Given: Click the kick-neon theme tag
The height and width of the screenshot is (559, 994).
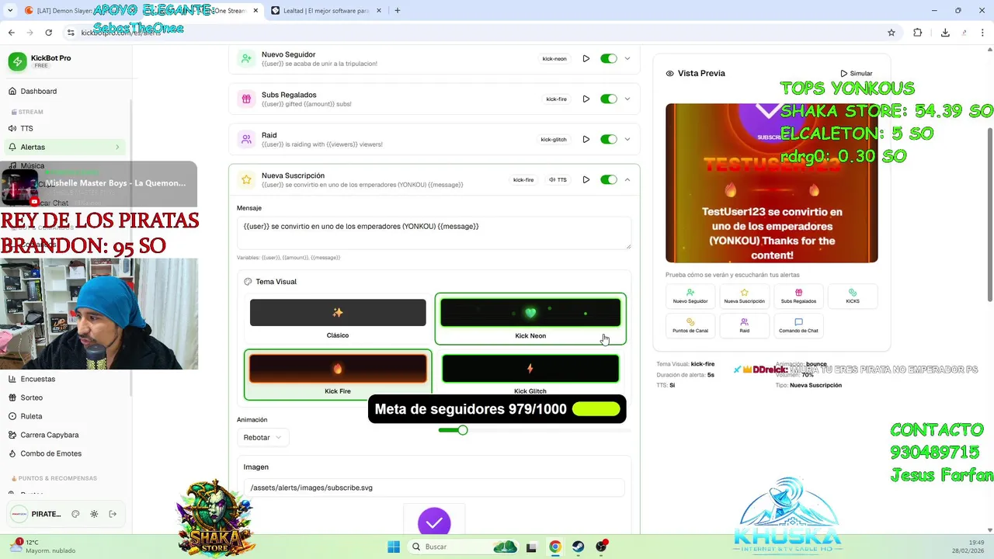Looking at the screenshot, I should (x=554, y=58).
